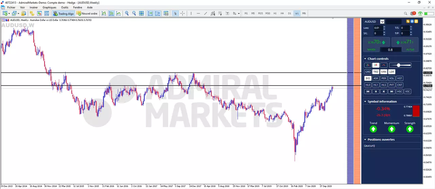Screen dimensions: 435x189
Task: Switch to line chart view
Action: 119,14
